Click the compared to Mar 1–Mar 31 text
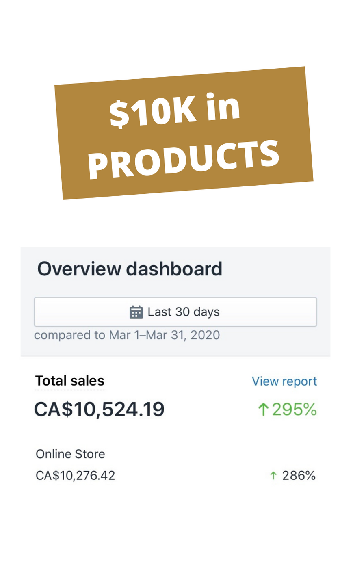Viewport: 351px width, 585px height. click(x=127, y=335)
